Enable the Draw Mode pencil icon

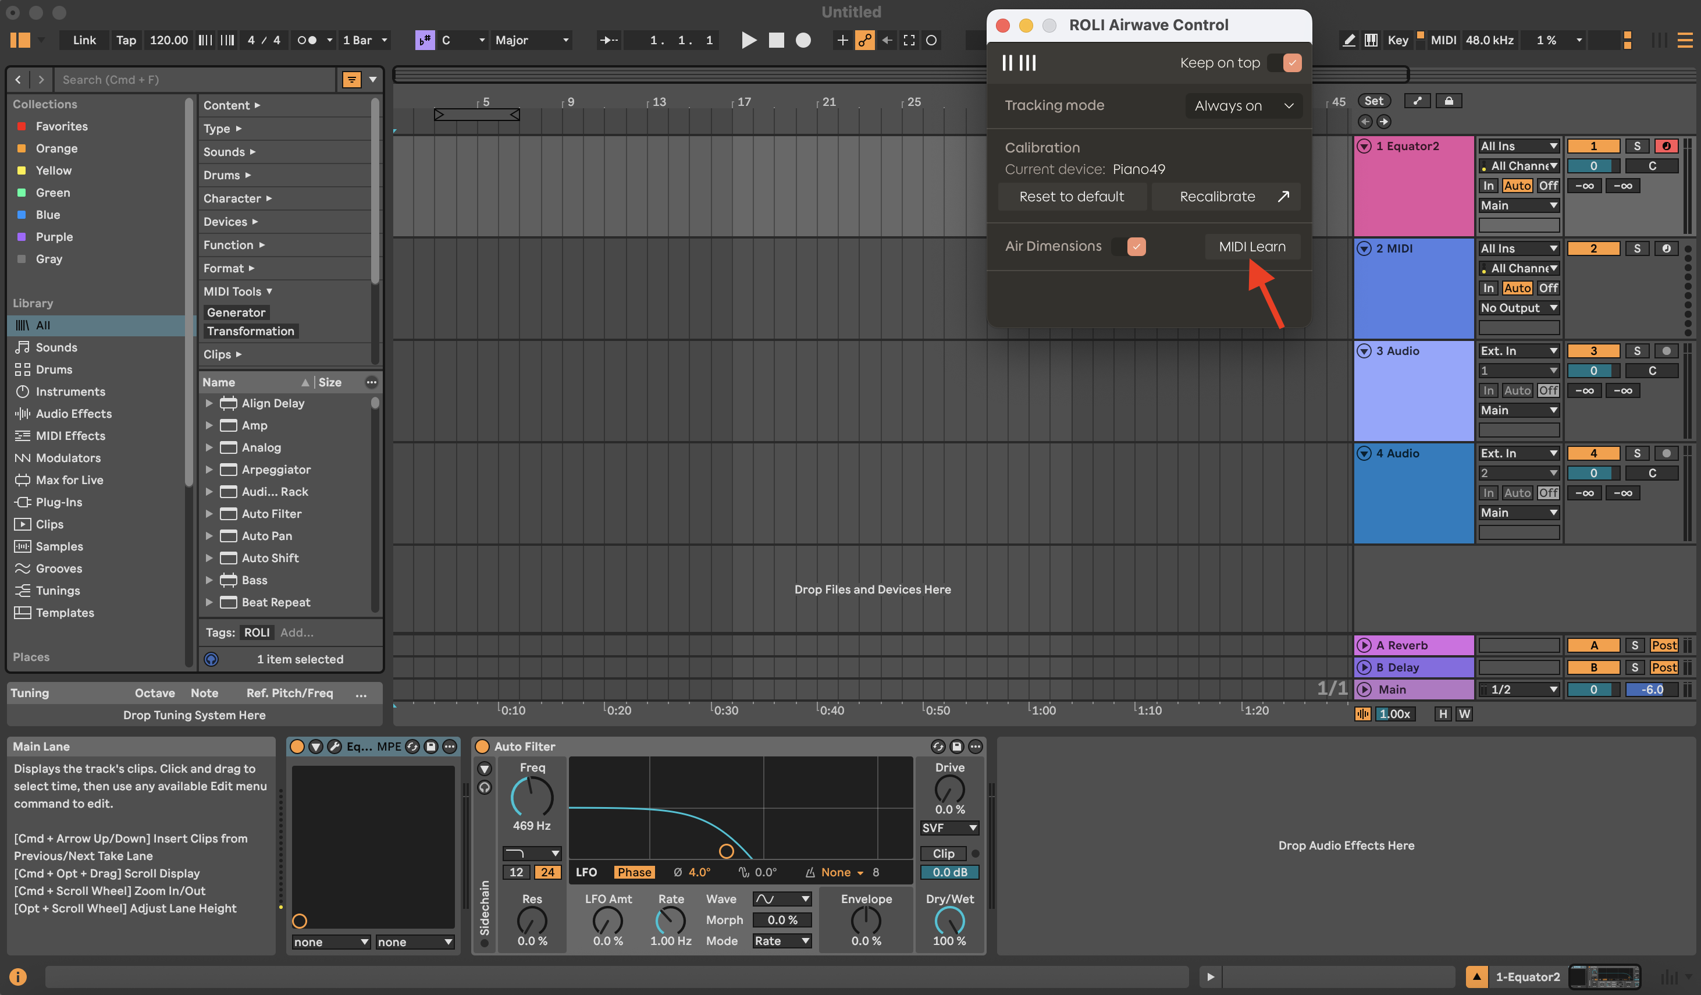pyautogui.click(x=1348, y=40)
